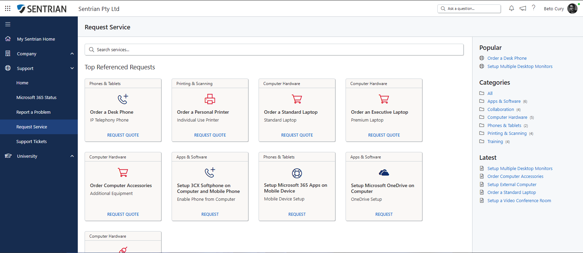Open the help question mark icon
The image size is (583, 253).
534,8
